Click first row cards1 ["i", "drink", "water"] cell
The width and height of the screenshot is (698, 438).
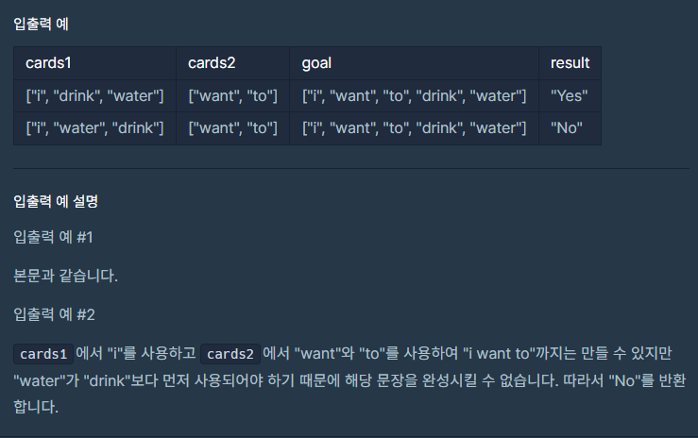pyautogui.click(x=94, y=96)
